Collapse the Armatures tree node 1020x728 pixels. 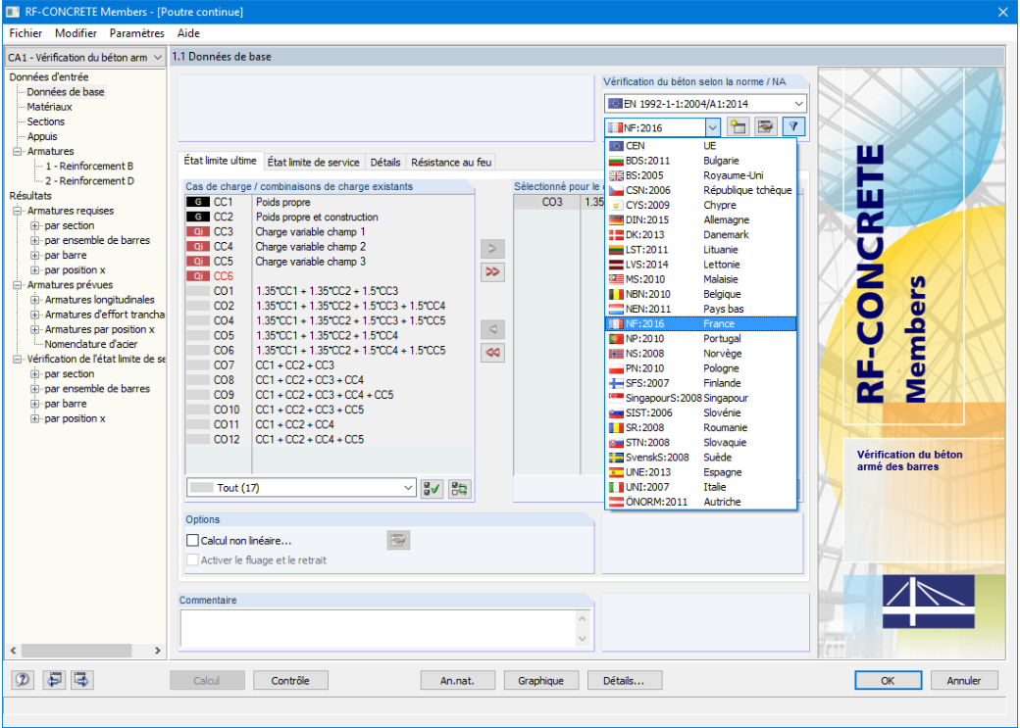click(17, 152)
